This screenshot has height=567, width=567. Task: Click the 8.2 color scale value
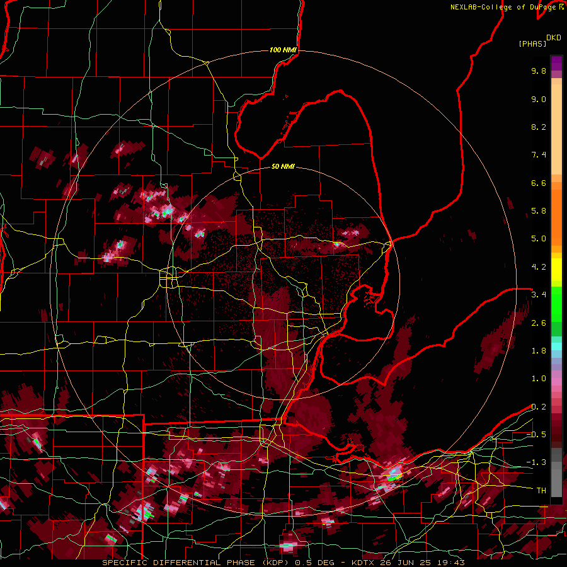pyautogui.click(x=539, y=127)
